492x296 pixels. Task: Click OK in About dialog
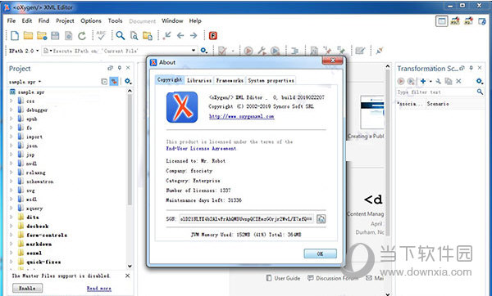[320, 253]
